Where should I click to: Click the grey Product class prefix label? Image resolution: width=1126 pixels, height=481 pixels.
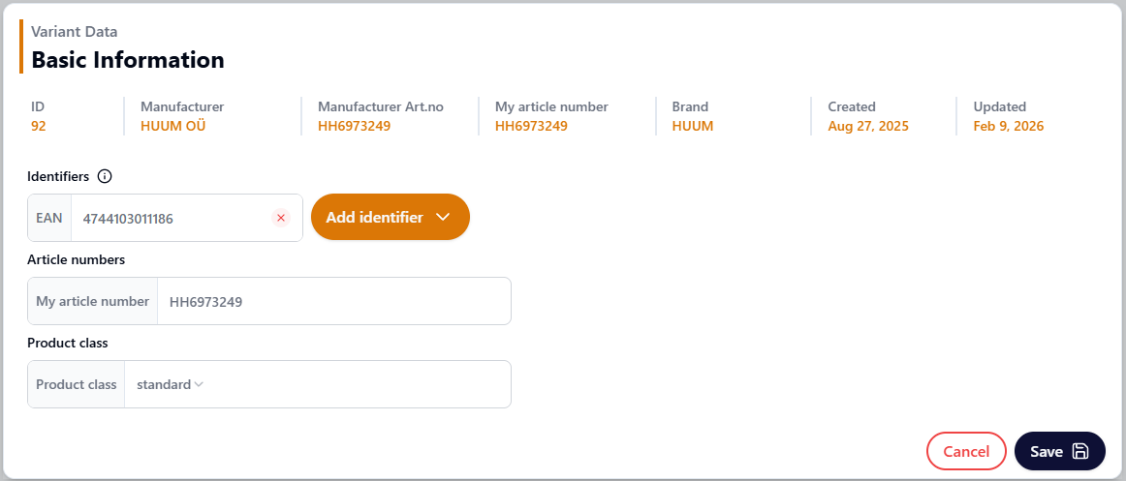pyautogui.click(x=77, y=384)
